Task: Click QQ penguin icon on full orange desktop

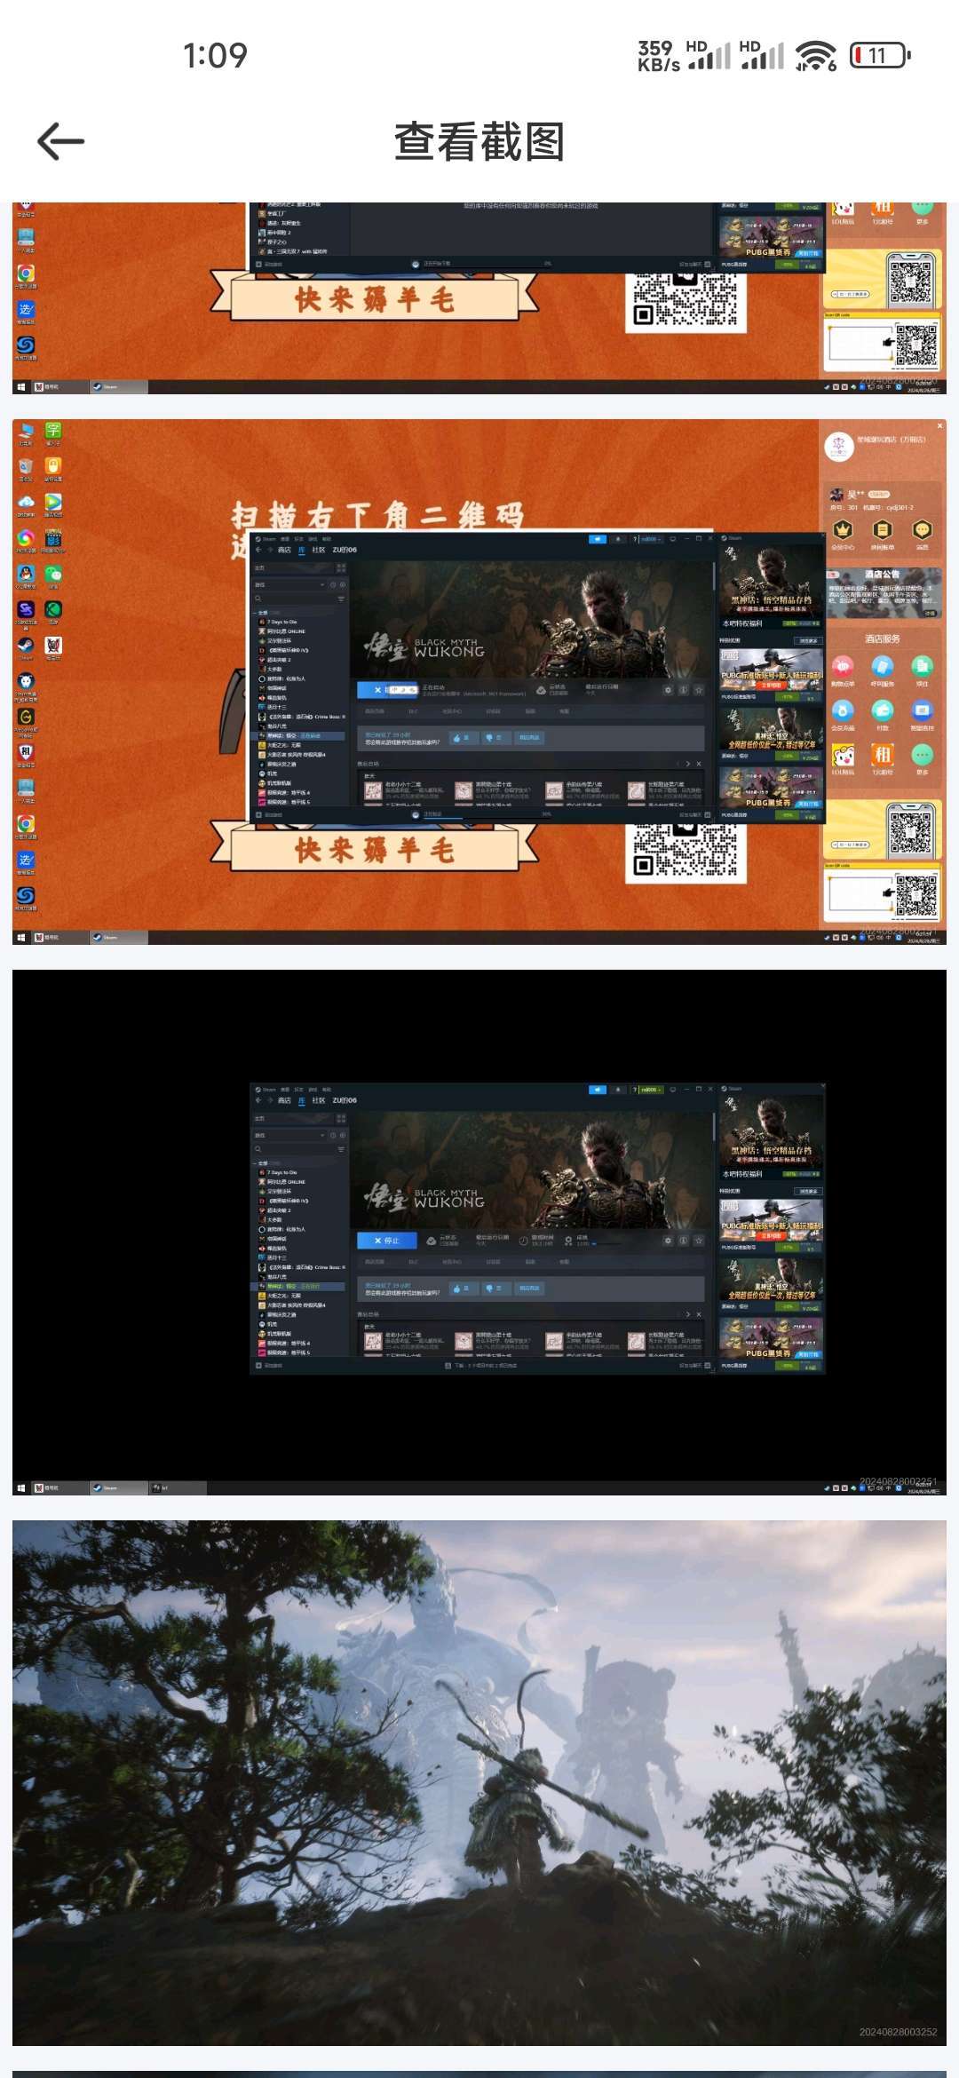Action: coord(26,575)
